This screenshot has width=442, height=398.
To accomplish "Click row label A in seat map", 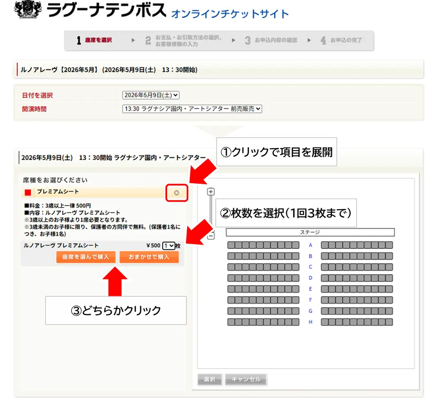I will pyautogui.click(x=310, y=245).
